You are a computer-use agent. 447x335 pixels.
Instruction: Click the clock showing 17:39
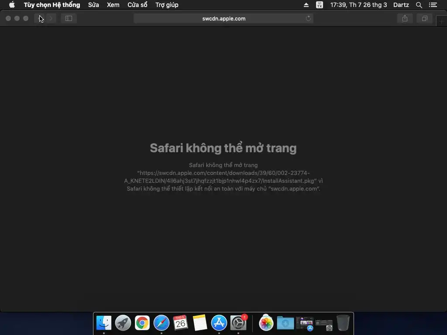pyautogui.click(x=359, y=5)
